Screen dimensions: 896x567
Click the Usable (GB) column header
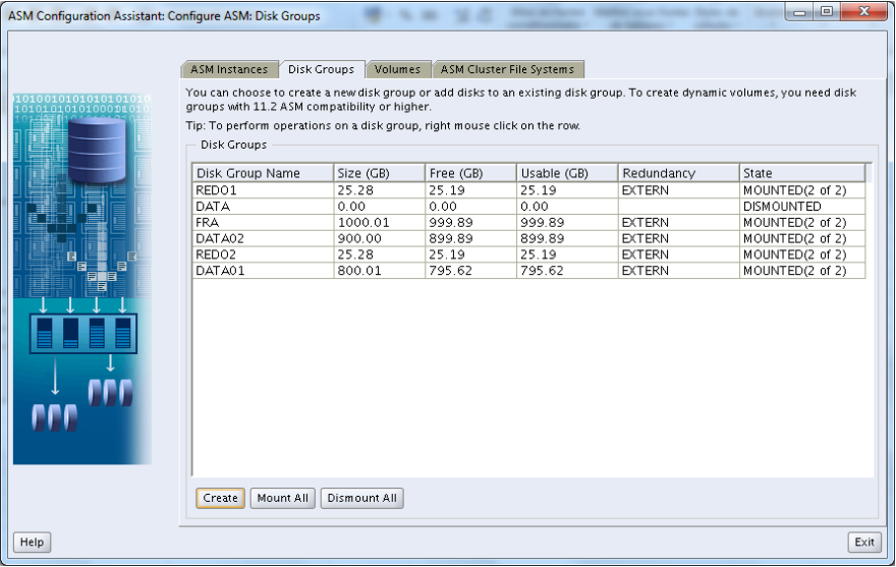tap(567, 173)
